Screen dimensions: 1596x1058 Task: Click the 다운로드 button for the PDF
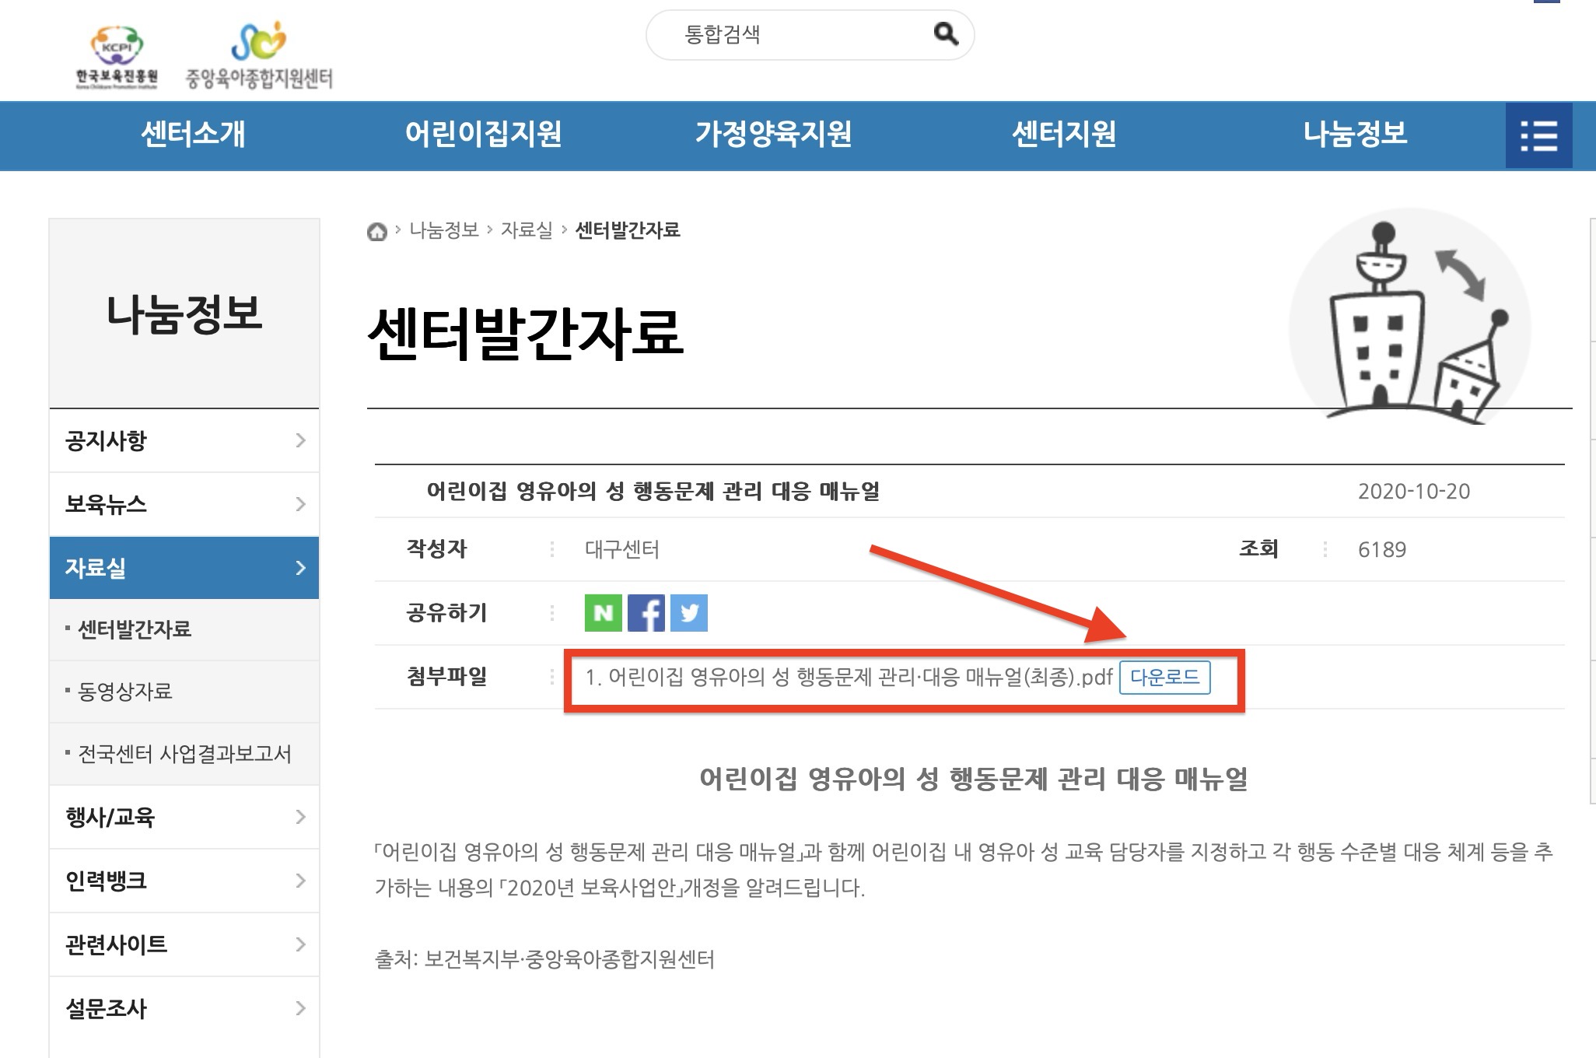coord(1164,679)
